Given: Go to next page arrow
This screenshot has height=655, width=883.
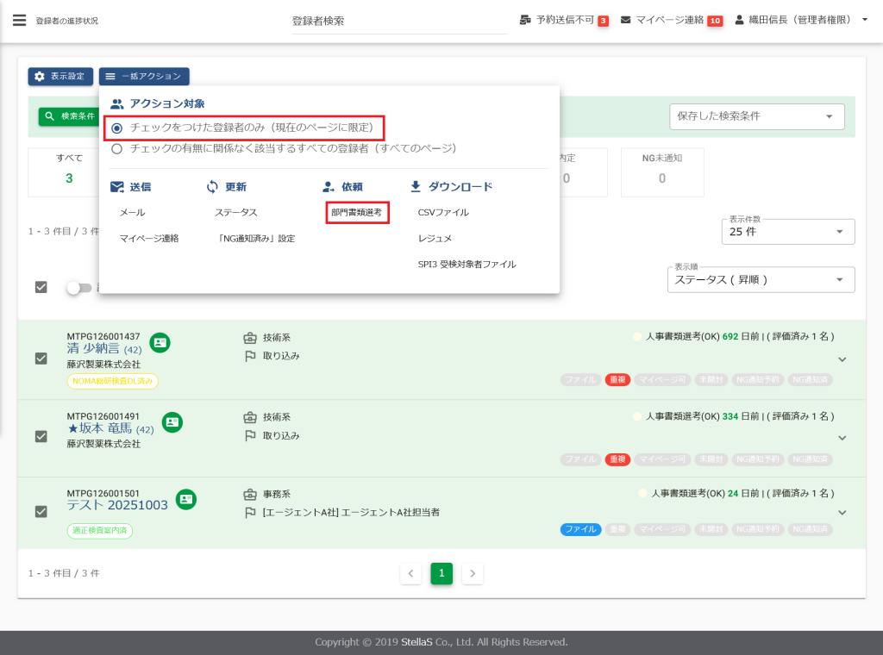Looking at the screenshot, I should point(472,573).
